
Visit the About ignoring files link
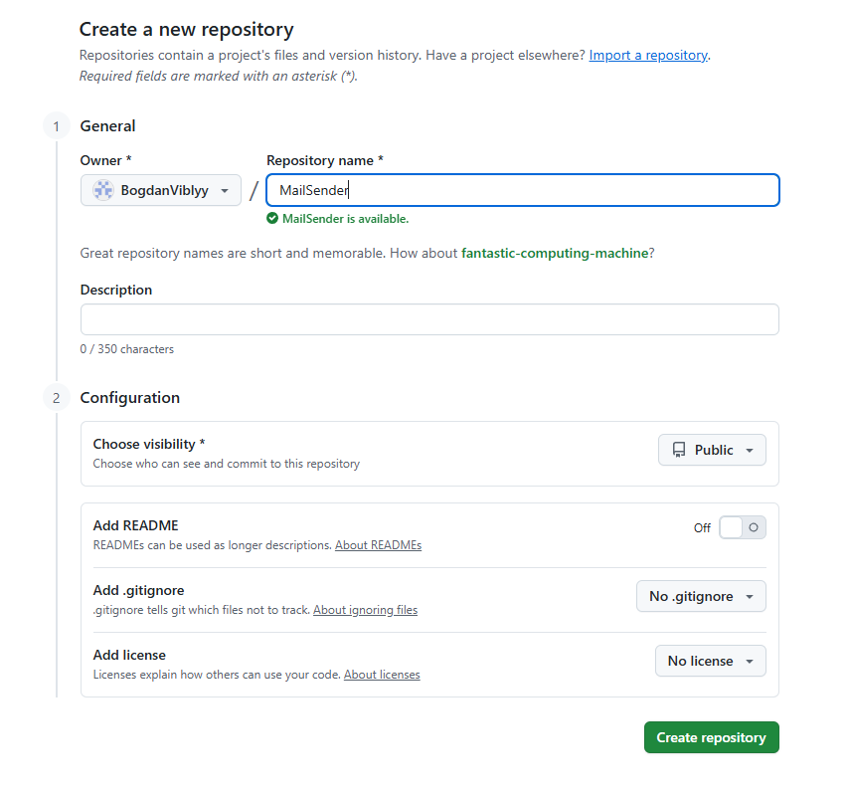pos(365,610)
